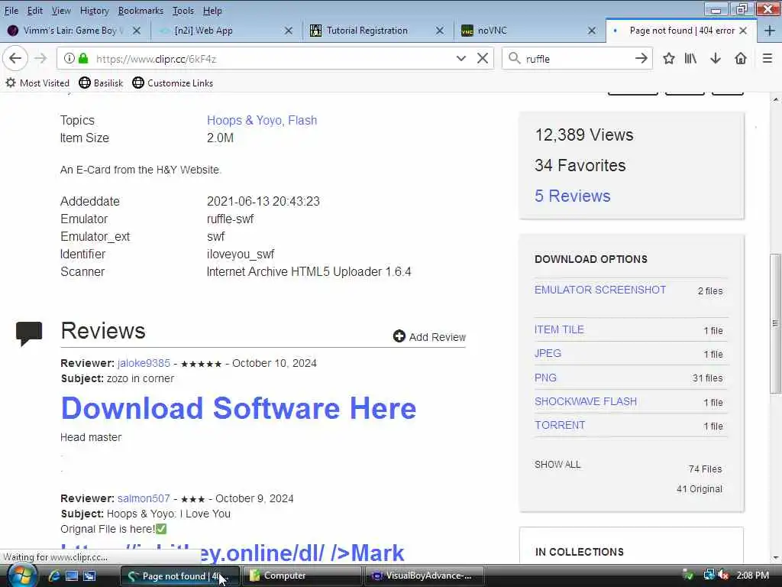Open the Downloads arrow icon
The image size is (782, 587).
[716, 58]
